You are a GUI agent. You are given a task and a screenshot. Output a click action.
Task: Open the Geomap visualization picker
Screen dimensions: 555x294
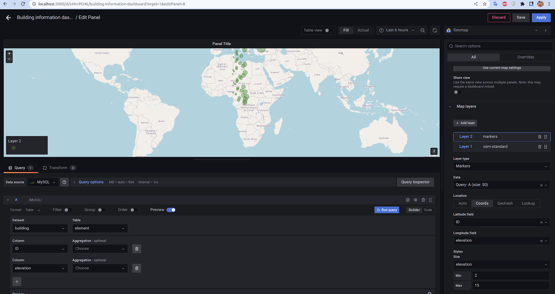point(492,31)
